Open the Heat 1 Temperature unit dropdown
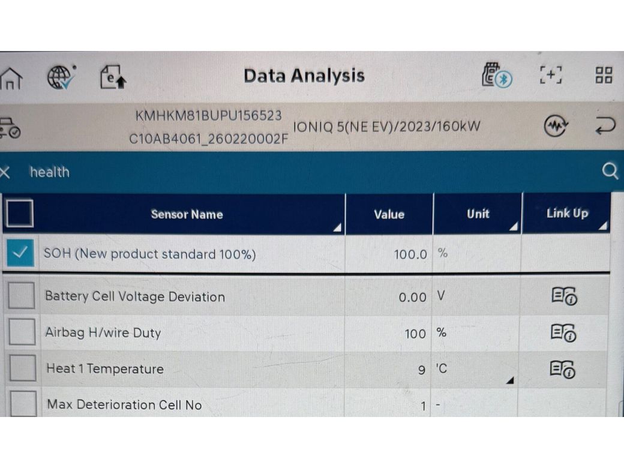The height and width of the screenshot is (468, 624). 509,380
